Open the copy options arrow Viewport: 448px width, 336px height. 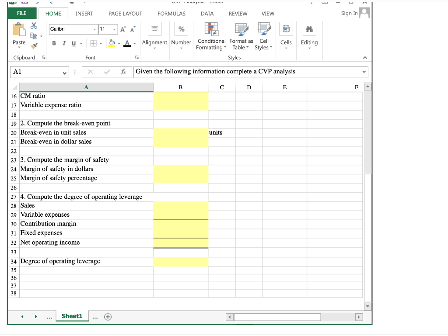coord(42,36)
